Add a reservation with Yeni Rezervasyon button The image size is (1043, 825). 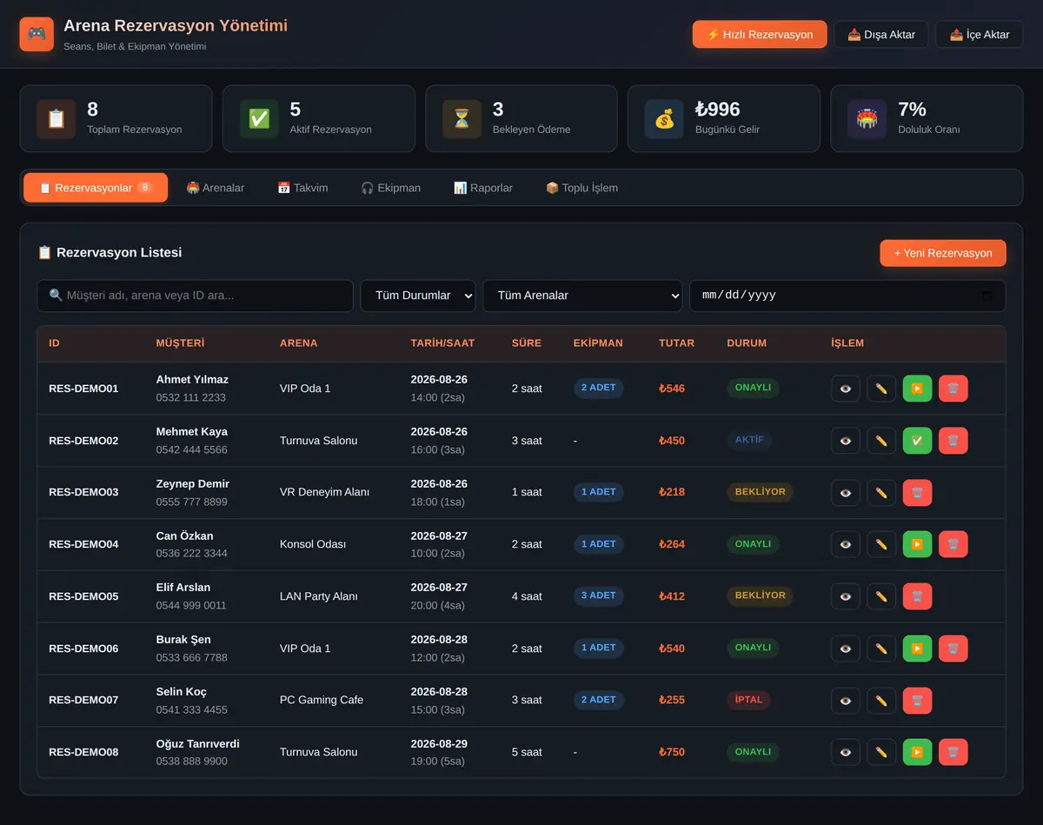(943, 253)
